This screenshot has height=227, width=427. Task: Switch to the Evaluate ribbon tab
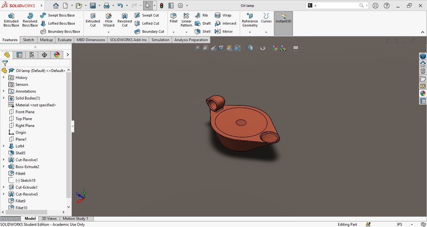coord(65,40)
